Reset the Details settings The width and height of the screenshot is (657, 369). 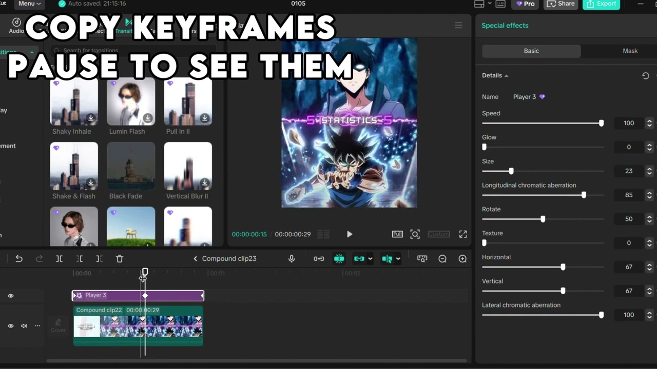pos(646,76)
